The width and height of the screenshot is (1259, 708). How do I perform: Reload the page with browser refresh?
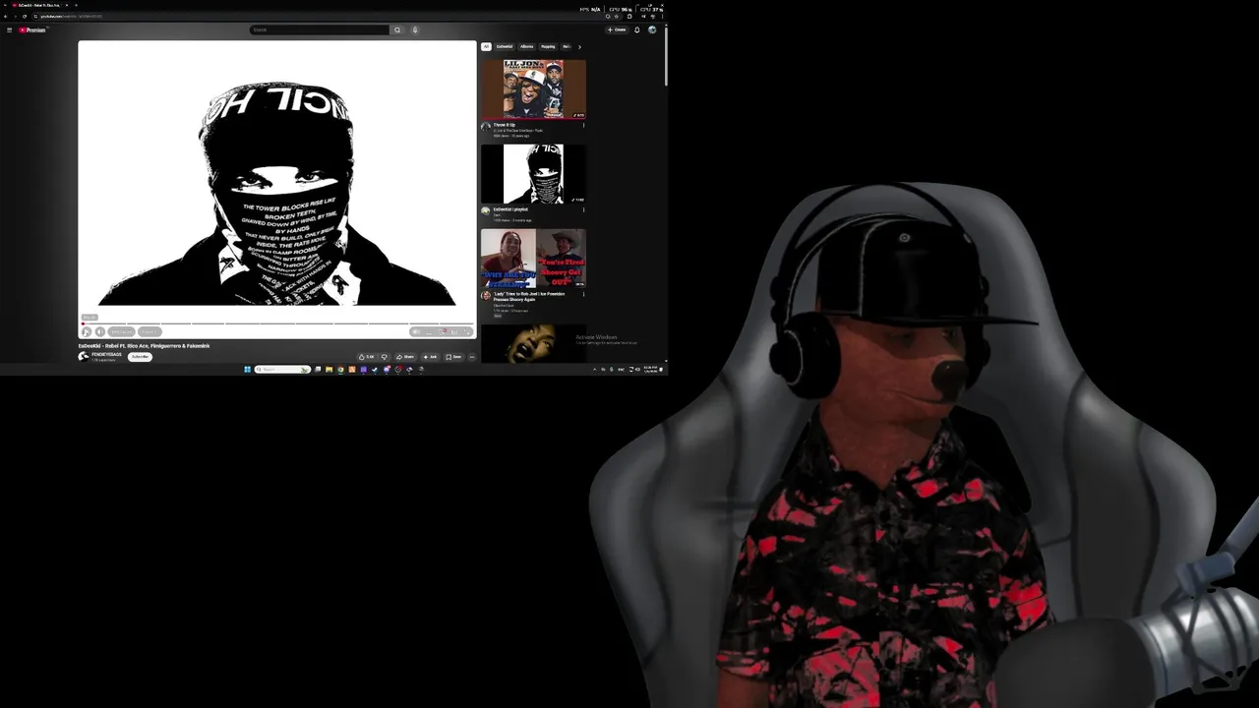[x=25, y=16]
